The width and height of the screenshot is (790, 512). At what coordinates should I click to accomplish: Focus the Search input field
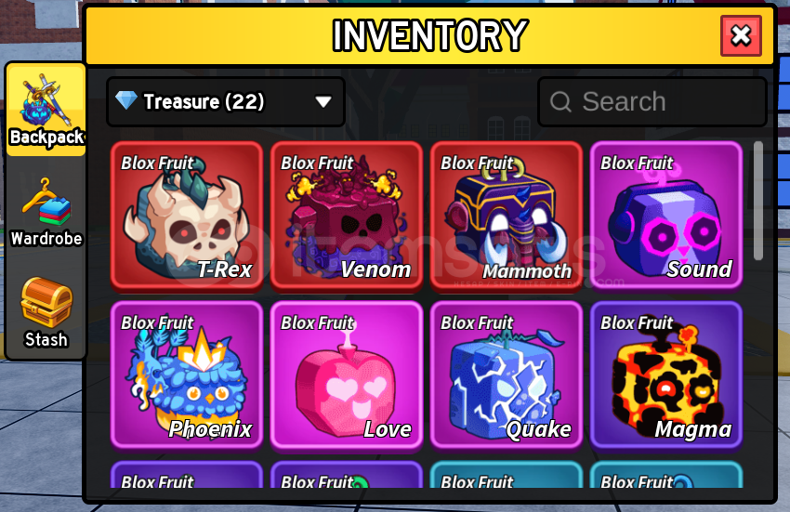pos(652,102)
